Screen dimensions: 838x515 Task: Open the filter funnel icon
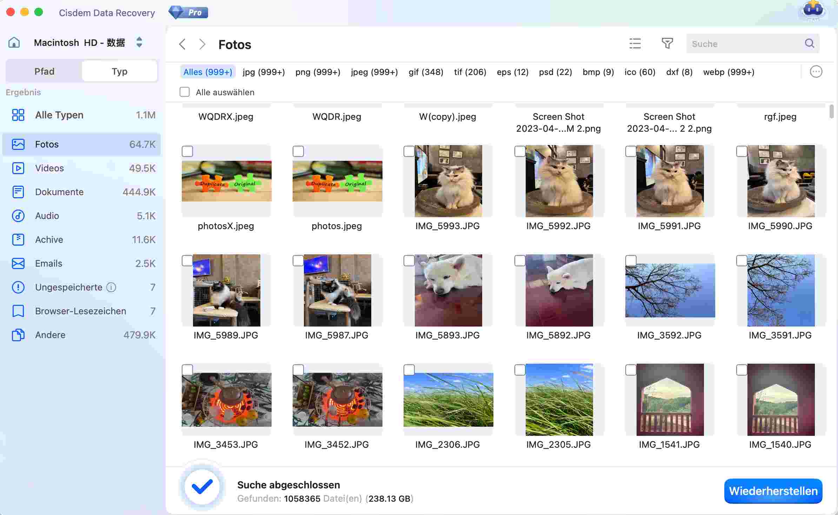[667, 43]
